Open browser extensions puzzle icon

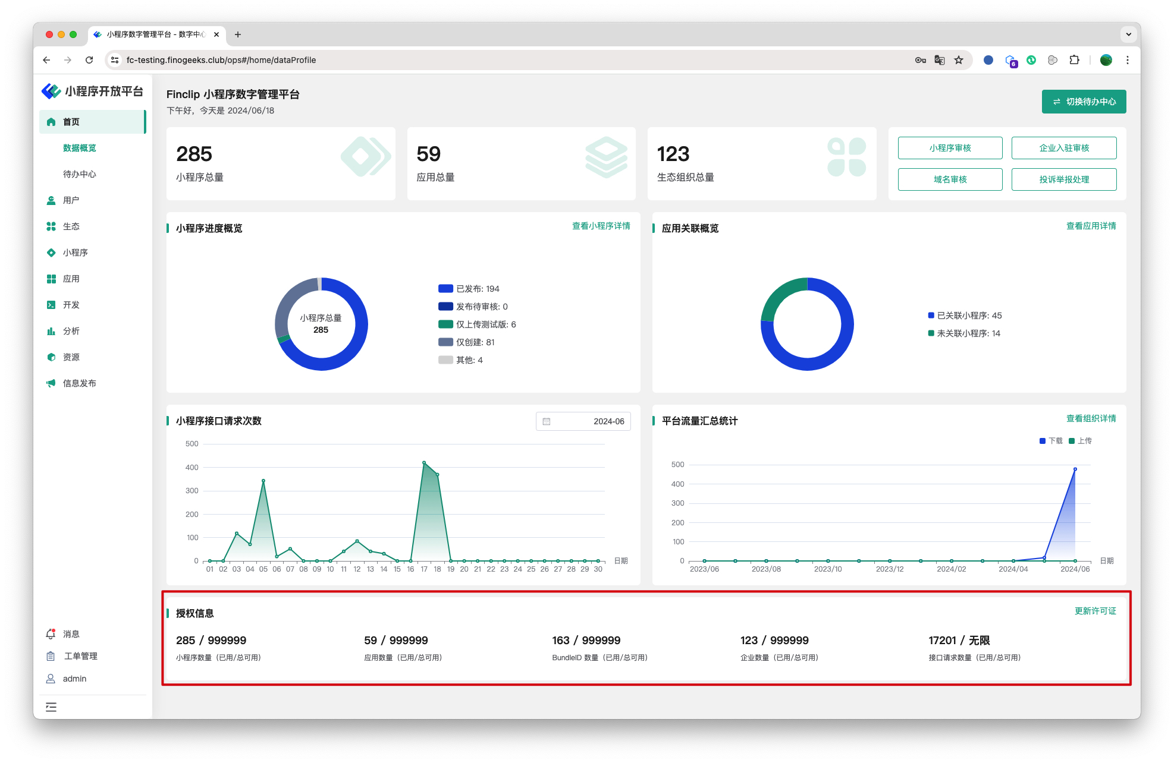click(1074, 60)
